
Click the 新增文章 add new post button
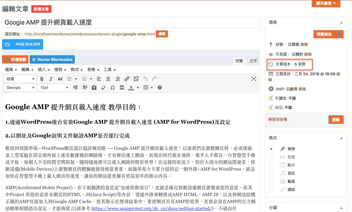coord(41,9)
